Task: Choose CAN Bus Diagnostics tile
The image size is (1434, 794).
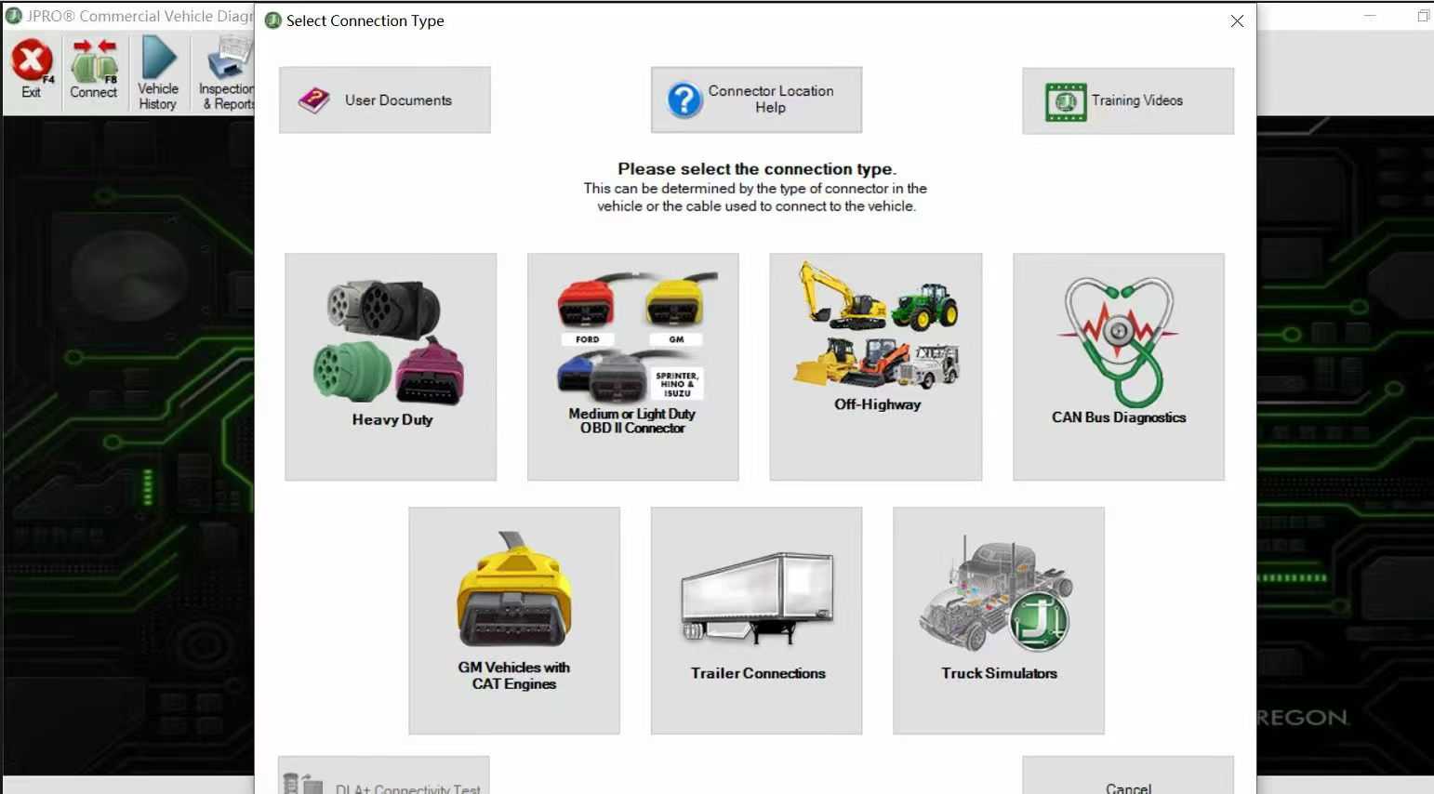Action: coord(1119,367)
